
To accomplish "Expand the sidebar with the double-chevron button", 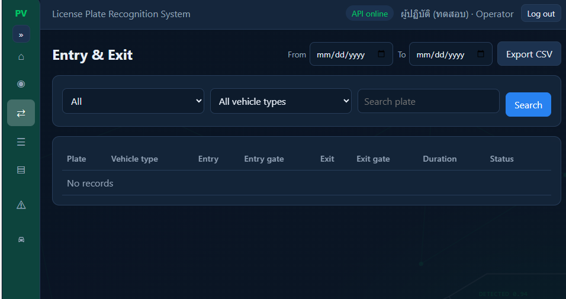I will pyautogui.click(x=21, y=34).
